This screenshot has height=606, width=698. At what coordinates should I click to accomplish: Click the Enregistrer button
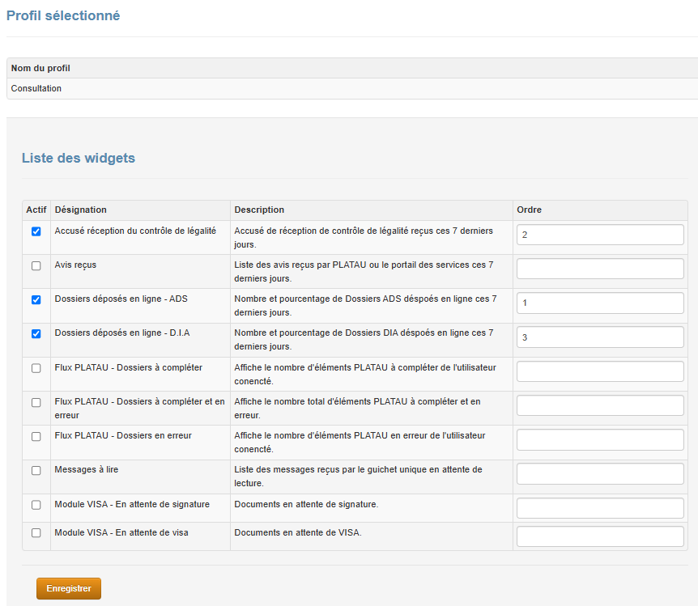point(69,588)
